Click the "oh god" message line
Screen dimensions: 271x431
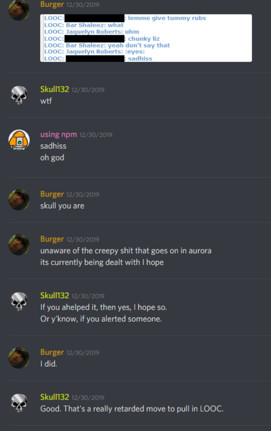52,158
